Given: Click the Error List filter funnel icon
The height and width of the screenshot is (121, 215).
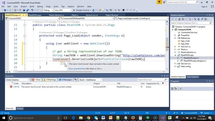Looking at the screenshot, I should [76, 80].
